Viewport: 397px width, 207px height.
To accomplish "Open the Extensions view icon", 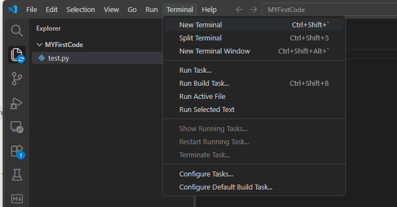I will point(18,151).
